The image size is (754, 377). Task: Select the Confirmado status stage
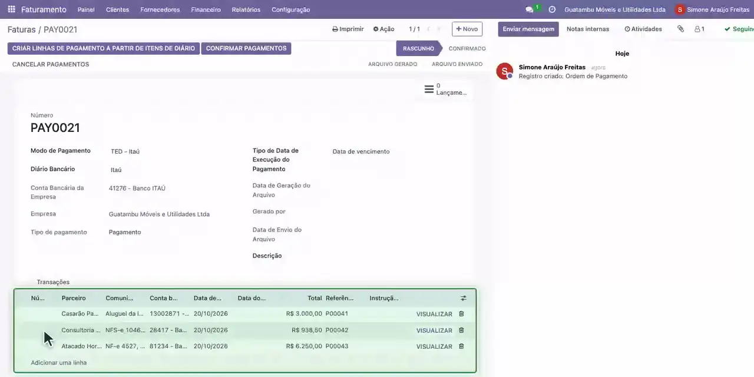[467, 48]
